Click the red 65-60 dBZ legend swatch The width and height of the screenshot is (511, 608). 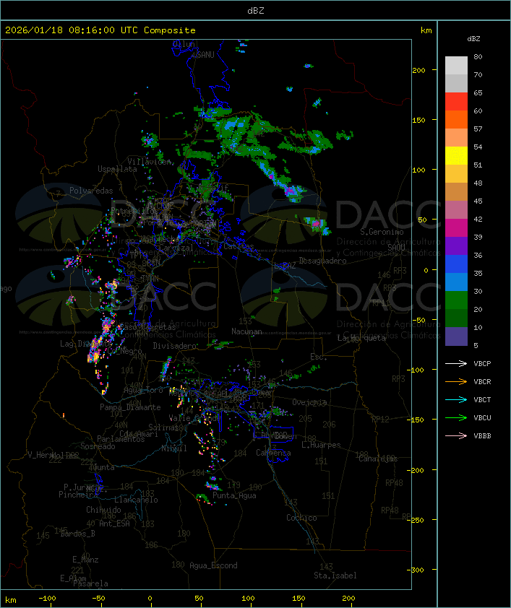[x=456, y=102]
